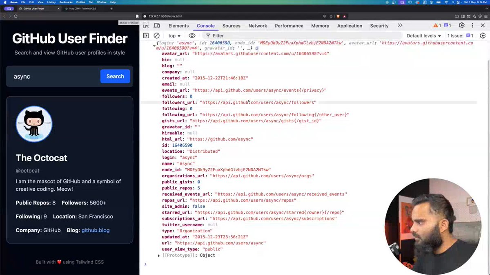This screenshot has height=275, width=490.
Task: Click the "public_repos: 5" property line
Action: coord(181,188)
